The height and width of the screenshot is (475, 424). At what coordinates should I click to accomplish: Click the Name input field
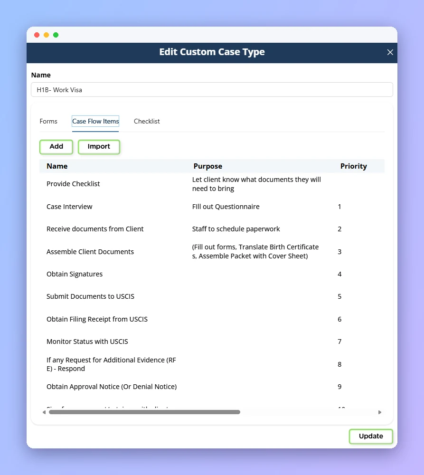click(212, 90)
